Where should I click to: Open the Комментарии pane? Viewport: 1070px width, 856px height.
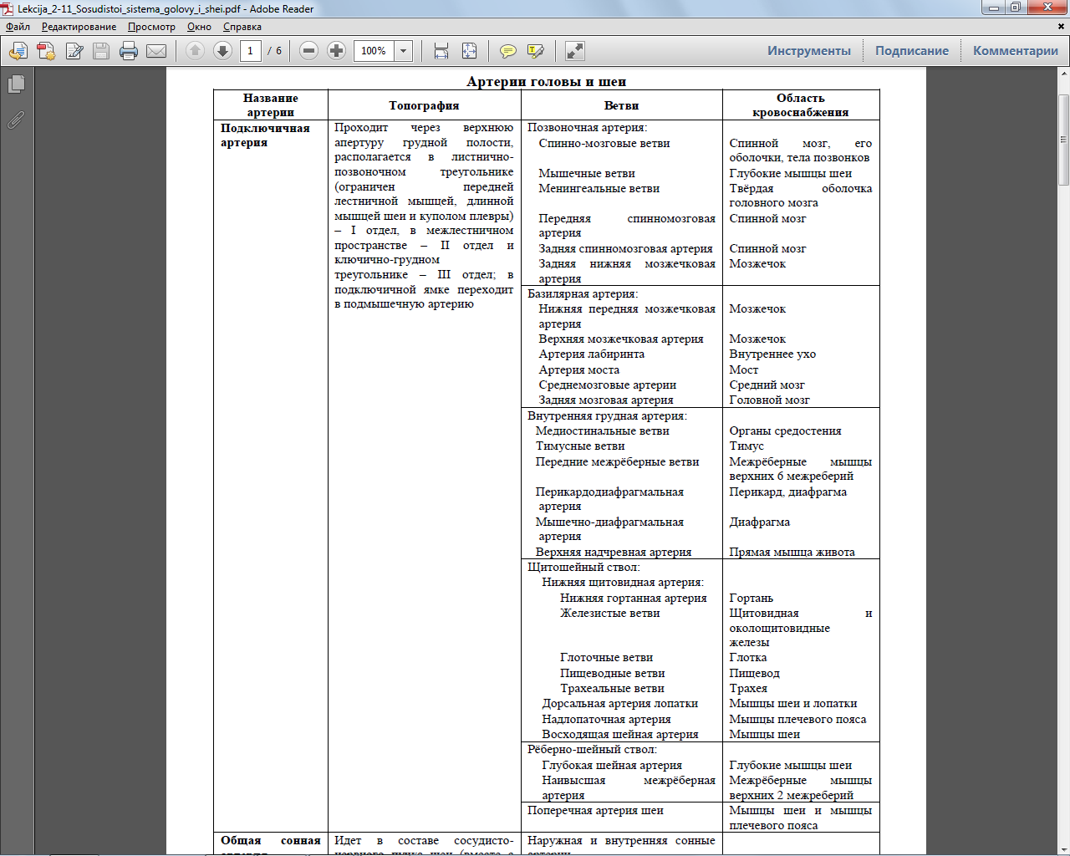pos(1016,51)
